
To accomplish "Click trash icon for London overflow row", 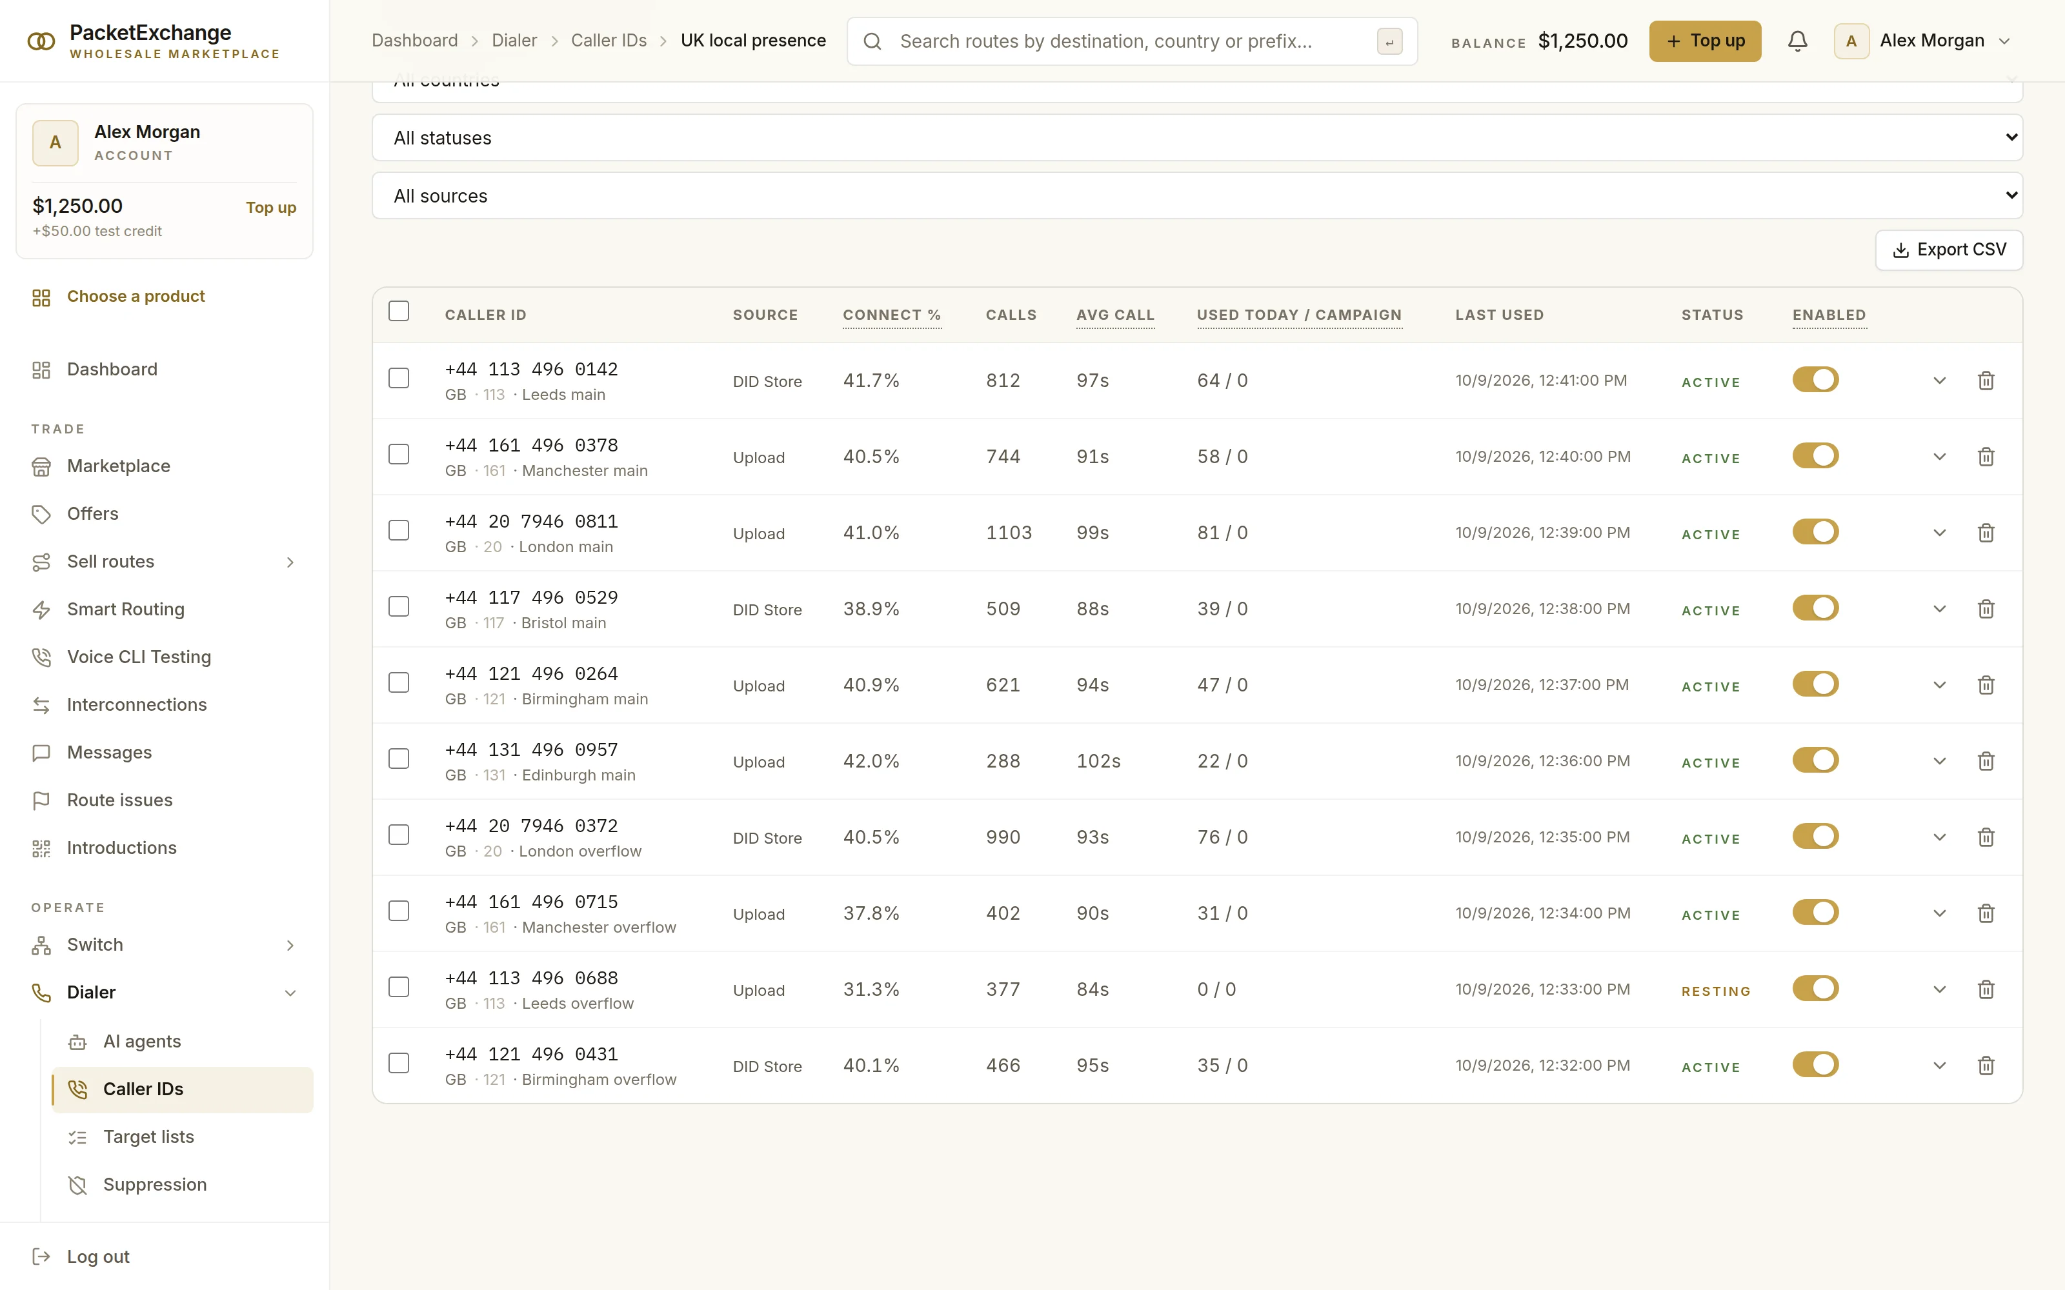I will 1986,837.
